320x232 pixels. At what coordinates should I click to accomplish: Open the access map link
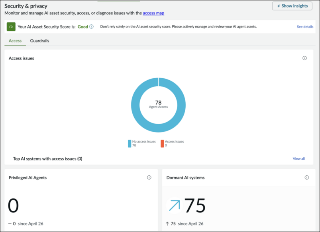[x=153, y=13]
